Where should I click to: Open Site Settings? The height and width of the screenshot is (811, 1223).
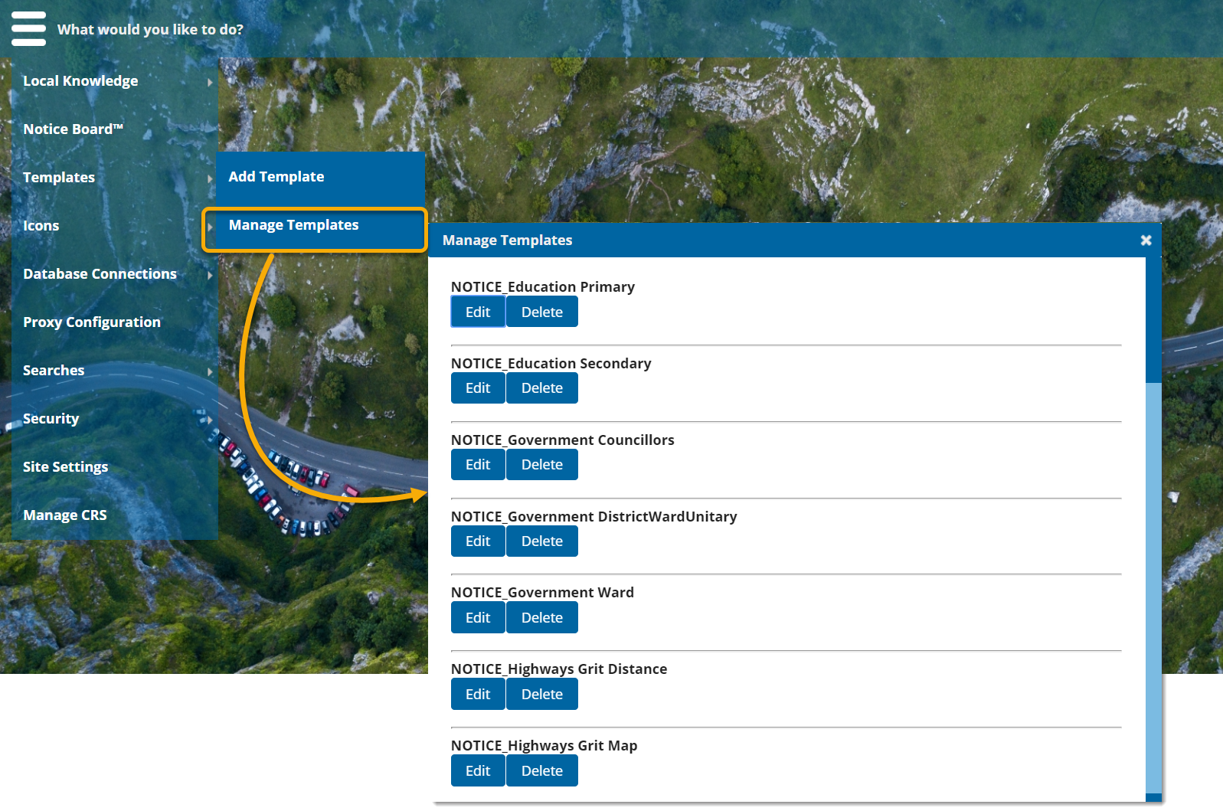click(65, 467)
